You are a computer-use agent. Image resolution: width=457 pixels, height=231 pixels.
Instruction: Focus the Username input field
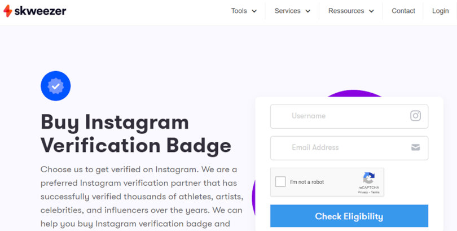349,116
